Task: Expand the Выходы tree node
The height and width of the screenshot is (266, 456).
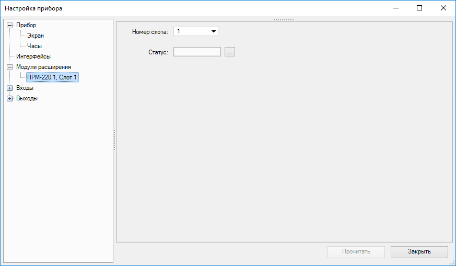Action: tap(9, 98)
